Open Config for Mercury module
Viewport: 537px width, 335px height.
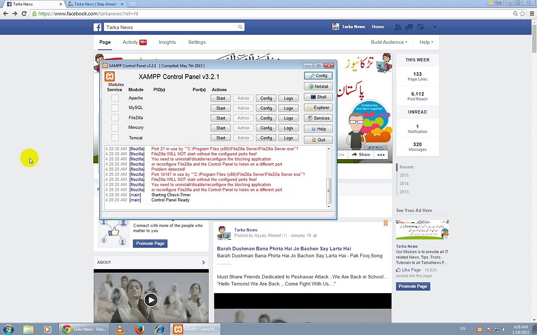266,128
